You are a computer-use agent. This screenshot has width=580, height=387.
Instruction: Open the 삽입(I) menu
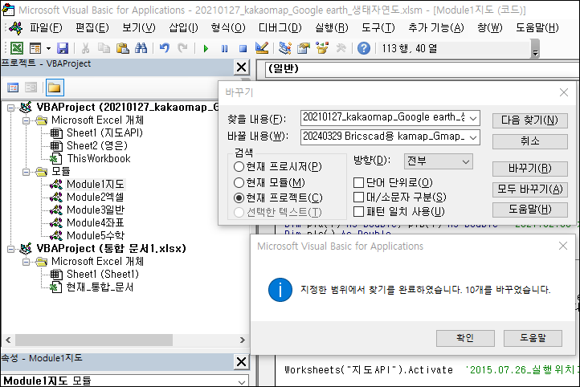183,28
